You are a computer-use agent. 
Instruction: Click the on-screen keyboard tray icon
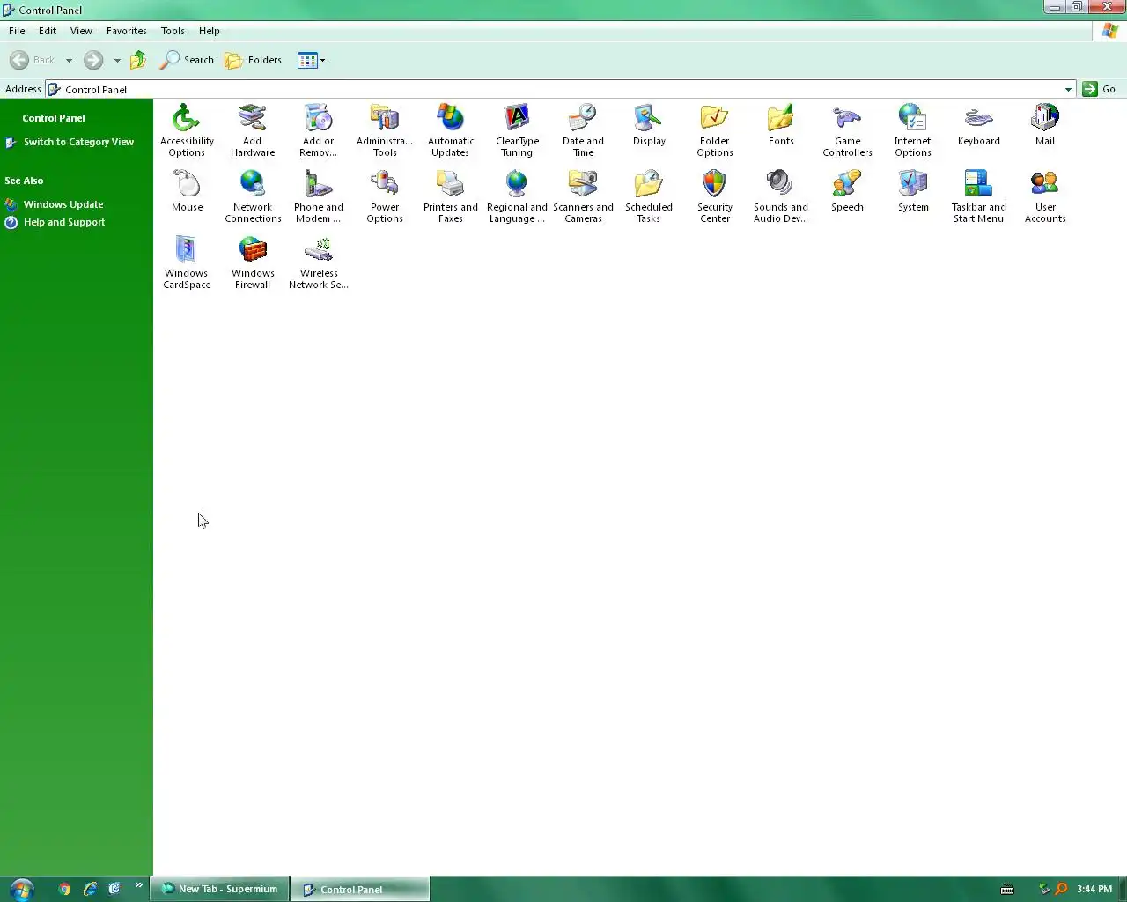[1007, 889]
